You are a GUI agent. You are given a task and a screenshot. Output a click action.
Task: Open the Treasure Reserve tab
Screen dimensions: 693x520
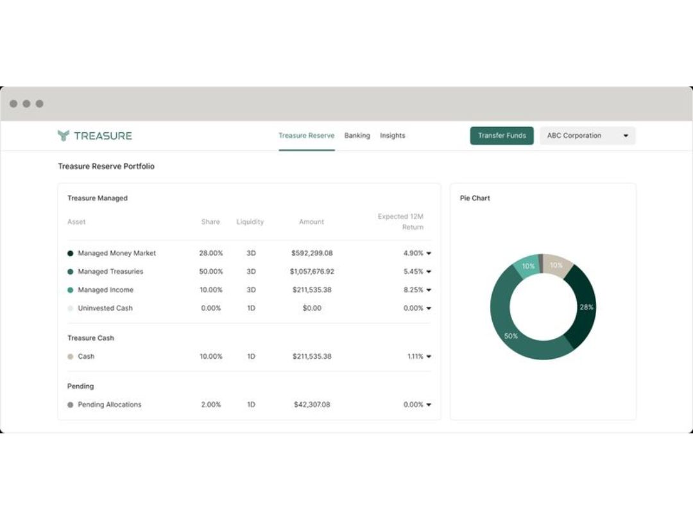point(306,135)
